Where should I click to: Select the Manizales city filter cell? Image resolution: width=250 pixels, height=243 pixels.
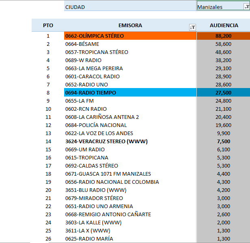[x=223, y=6]
